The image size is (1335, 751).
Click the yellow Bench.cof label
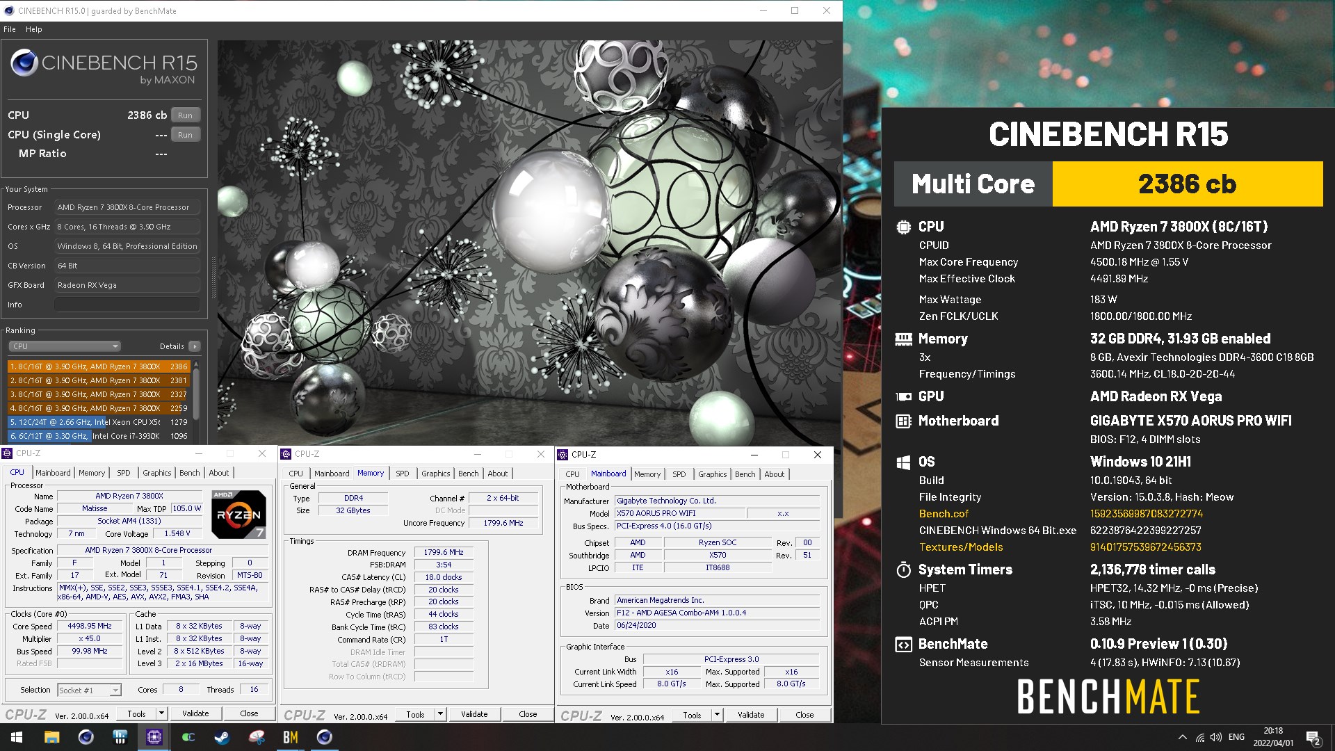[x=944, y=514]
